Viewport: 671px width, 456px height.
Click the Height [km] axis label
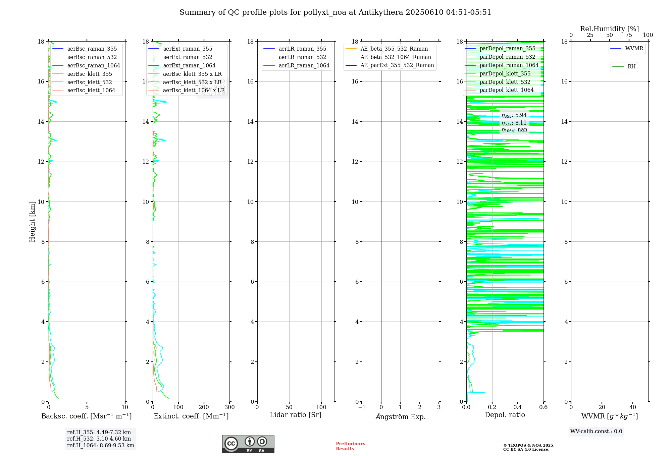[x=32, y=222]
